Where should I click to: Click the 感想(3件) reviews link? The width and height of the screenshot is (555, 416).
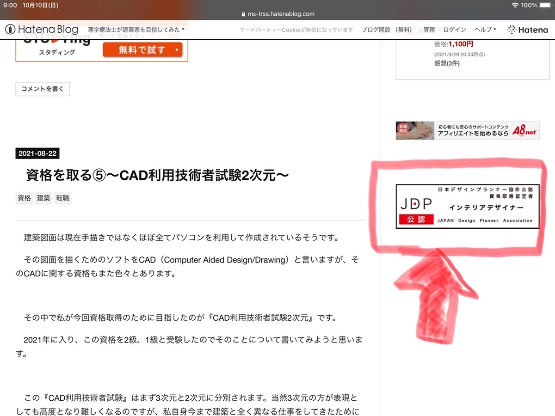click(x=447, y=63)
